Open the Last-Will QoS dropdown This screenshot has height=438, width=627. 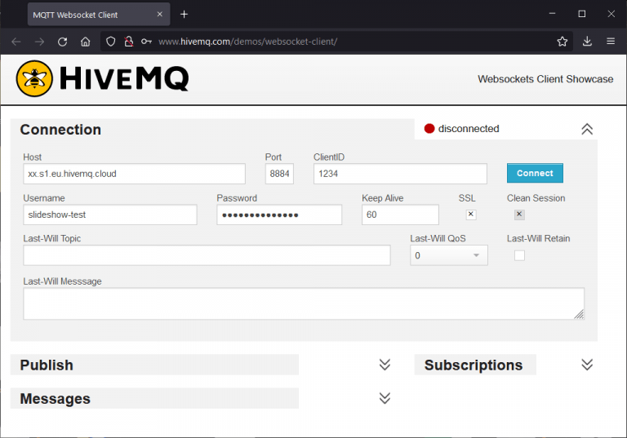coord(448,255)
